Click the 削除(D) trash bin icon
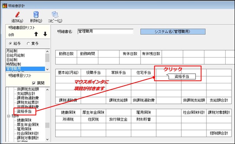 pyautogui.click(x=36, y=14)
